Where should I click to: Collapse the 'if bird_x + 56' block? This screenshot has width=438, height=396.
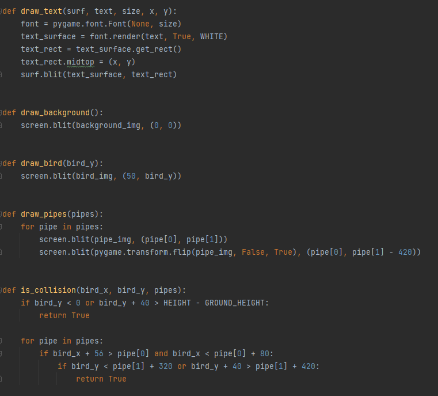(1, 353)
